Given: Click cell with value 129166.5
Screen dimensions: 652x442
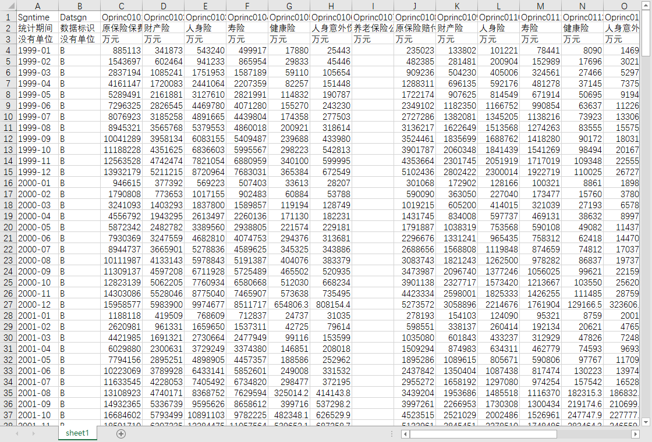Looking at the screenshot, I should point(583,305).
